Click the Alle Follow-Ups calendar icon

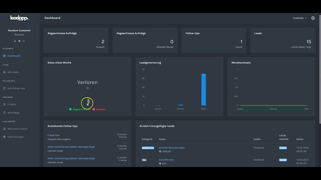point(4,88)
